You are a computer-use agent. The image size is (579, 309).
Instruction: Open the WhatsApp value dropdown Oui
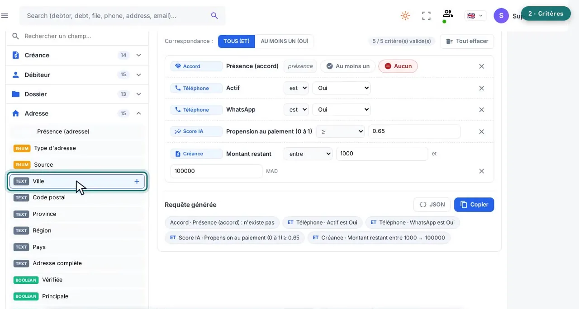[342, 110]
